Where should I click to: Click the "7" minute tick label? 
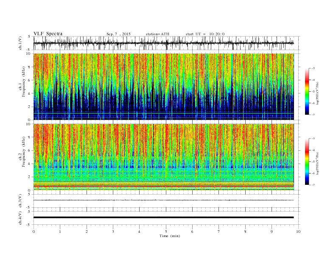[x=218, y=232]
